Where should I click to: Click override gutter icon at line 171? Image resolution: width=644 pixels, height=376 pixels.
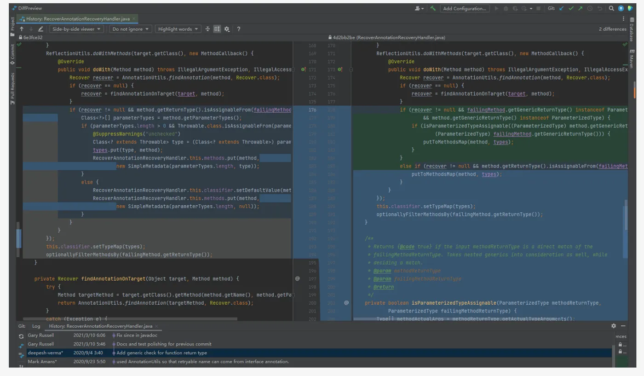tap(303, 69)
